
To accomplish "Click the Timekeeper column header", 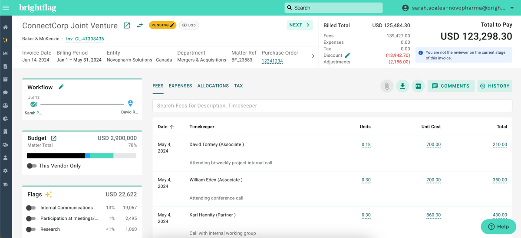I will [x=202, y=127].
